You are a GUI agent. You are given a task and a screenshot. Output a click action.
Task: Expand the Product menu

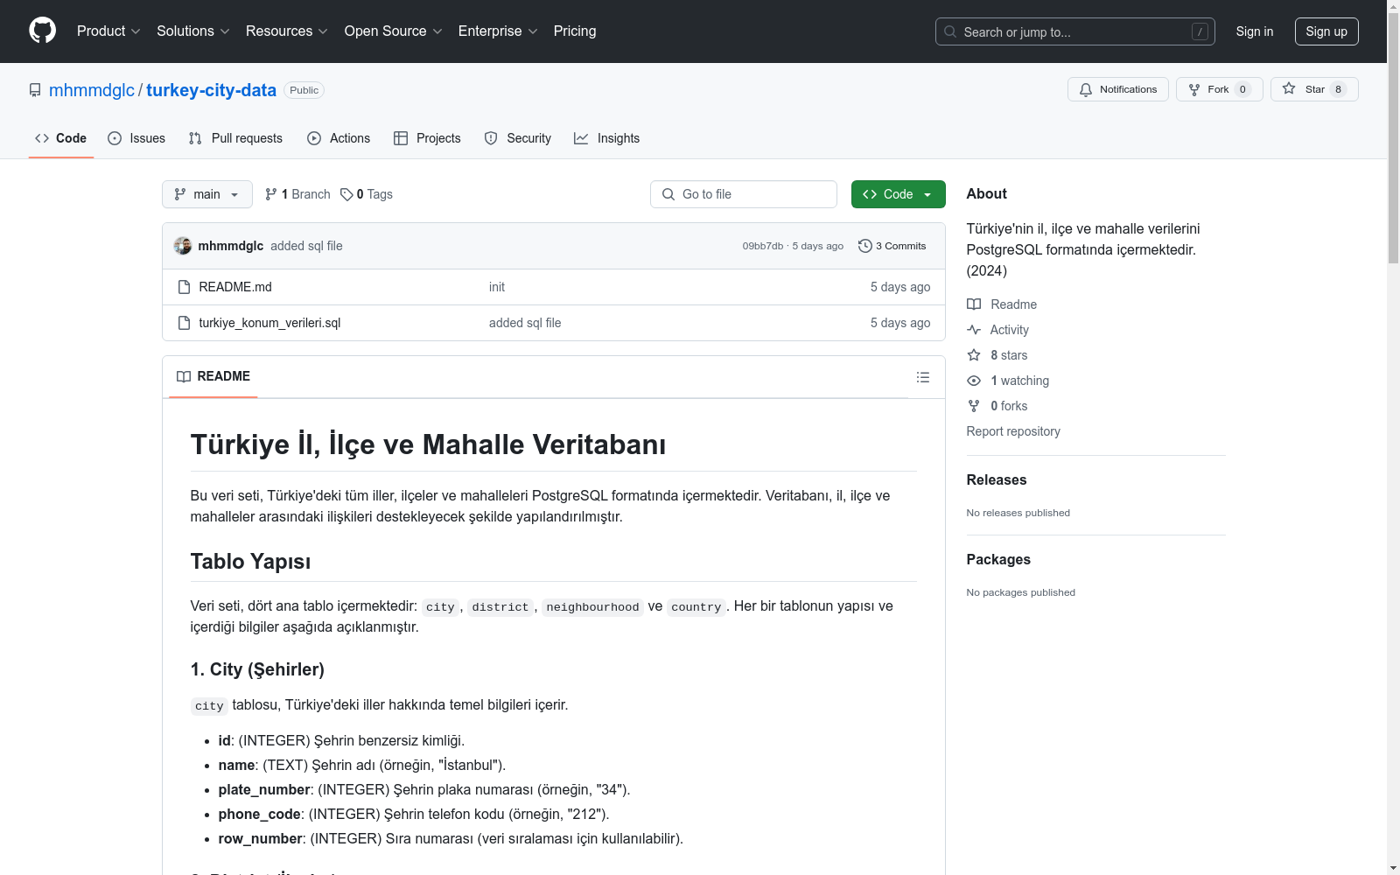click(x=108, y=31)
